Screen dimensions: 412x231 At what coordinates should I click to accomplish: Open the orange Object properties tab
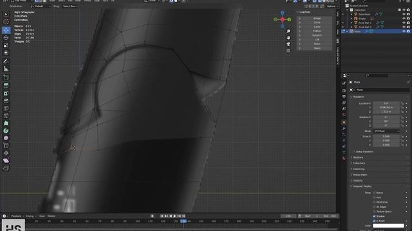pyautogui.click(x=344, y=123)
